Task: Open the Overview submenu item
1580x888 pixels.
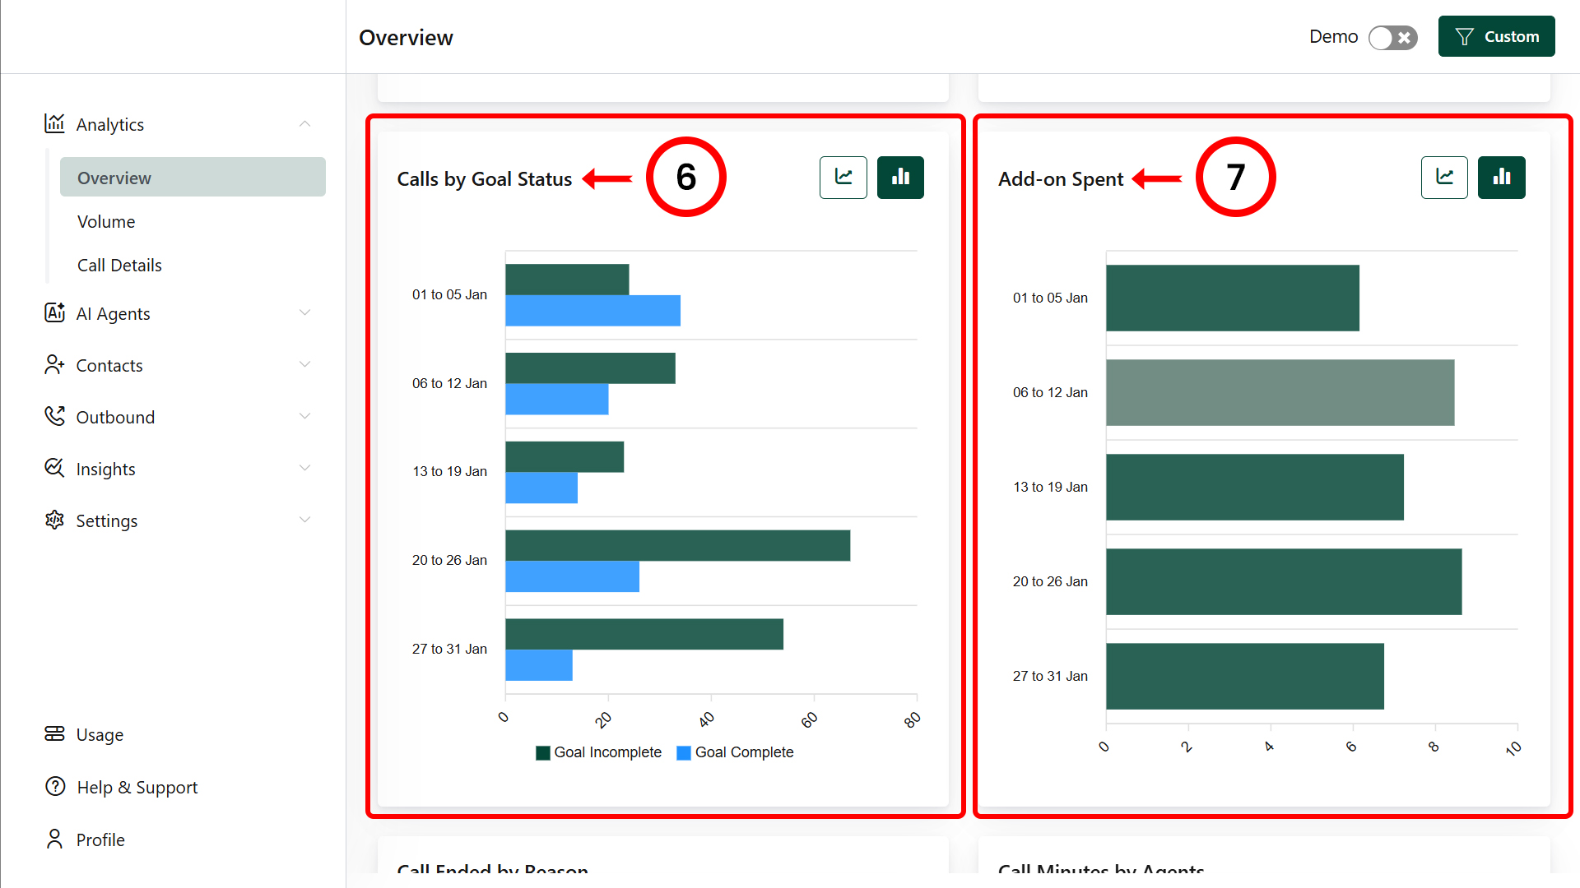Action: (193, 177)
